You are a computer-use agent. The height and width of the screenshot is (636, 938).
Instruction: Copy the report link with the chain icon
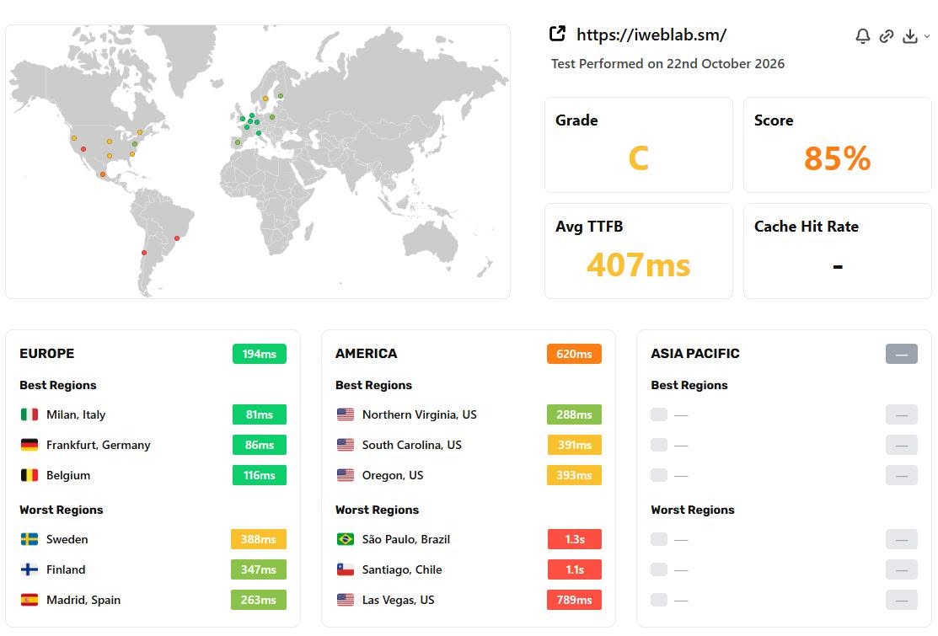887,36
